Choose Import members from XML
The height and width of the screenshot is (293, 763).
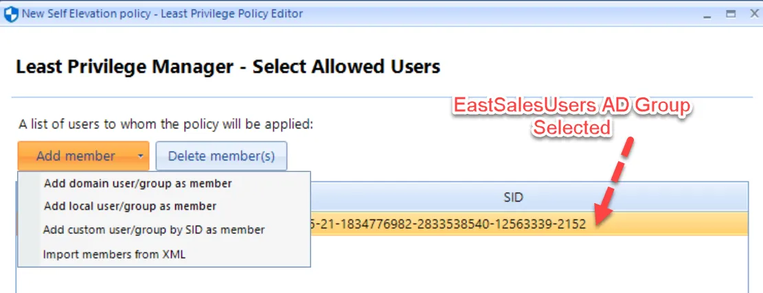(114, 254)
